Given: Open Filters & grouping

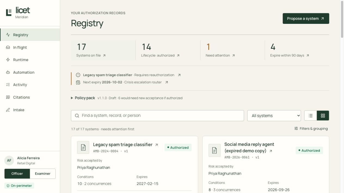Looking at the screenshot, I should pos(311,129).
